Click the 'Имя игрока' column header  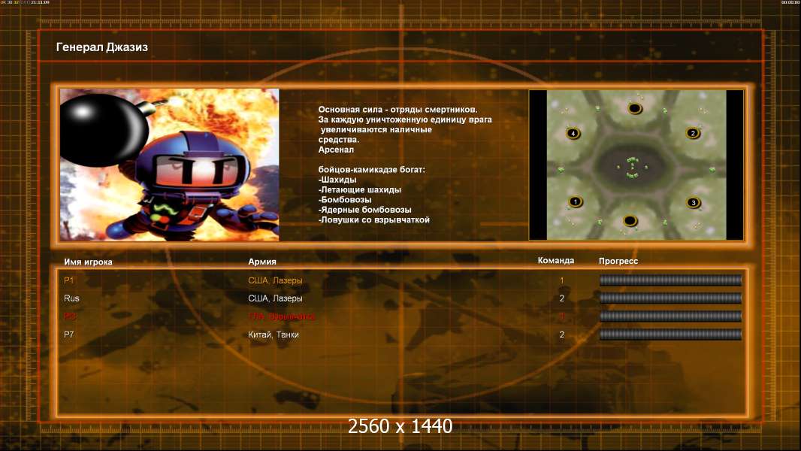pos(88,262)
